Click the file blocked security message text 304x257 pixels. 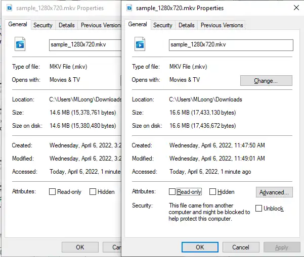(209, 212)
